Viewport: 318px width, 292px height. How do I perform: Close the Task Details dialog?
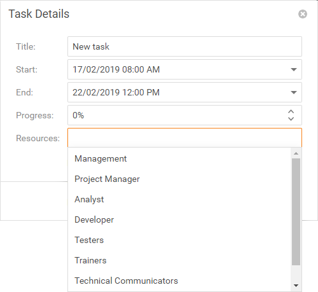coord(303,14)
